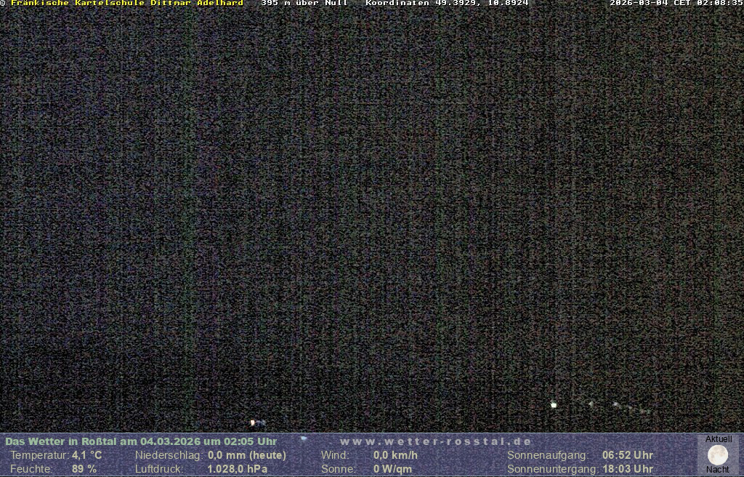Click the Sonnenuntergang time 18:03 Uhr
744x477 pixels.
click(627, 469)
